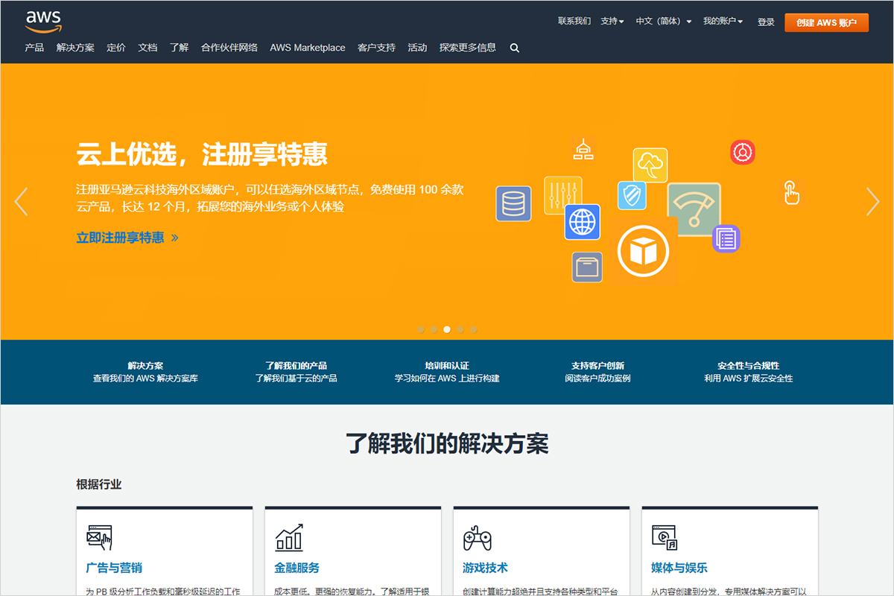Click the speedometer gauge icon in banner
894x596 pixels.
click(694, 209)
